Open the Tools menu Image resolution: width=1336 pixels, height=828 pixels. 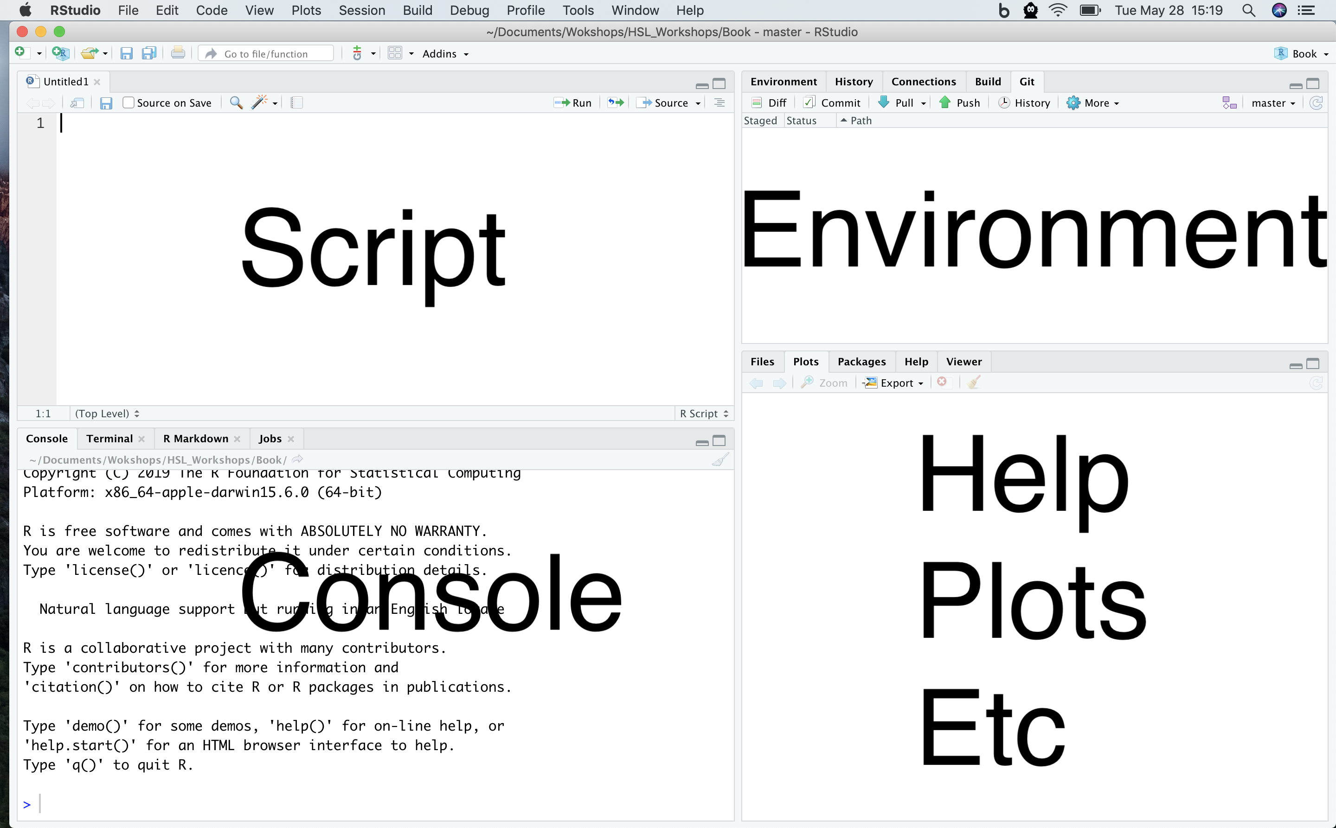click(578, 10)
